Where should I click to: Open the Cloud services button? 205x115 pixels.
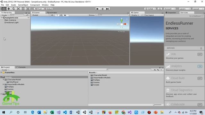click(x=160, y=9)
